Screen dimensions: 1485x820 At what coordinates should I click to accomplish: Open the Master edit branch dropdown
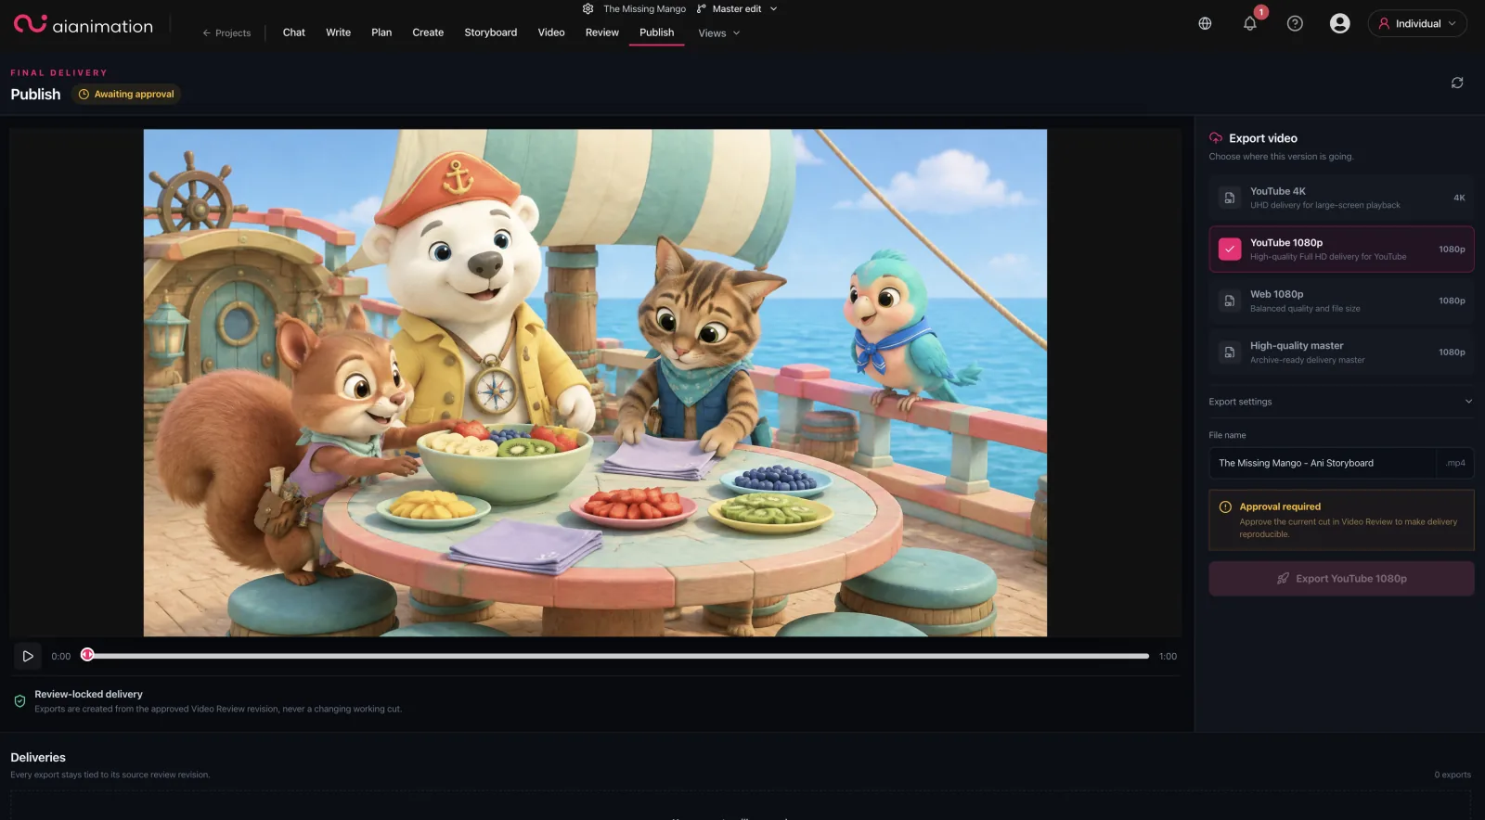click(x=737, y=9)
